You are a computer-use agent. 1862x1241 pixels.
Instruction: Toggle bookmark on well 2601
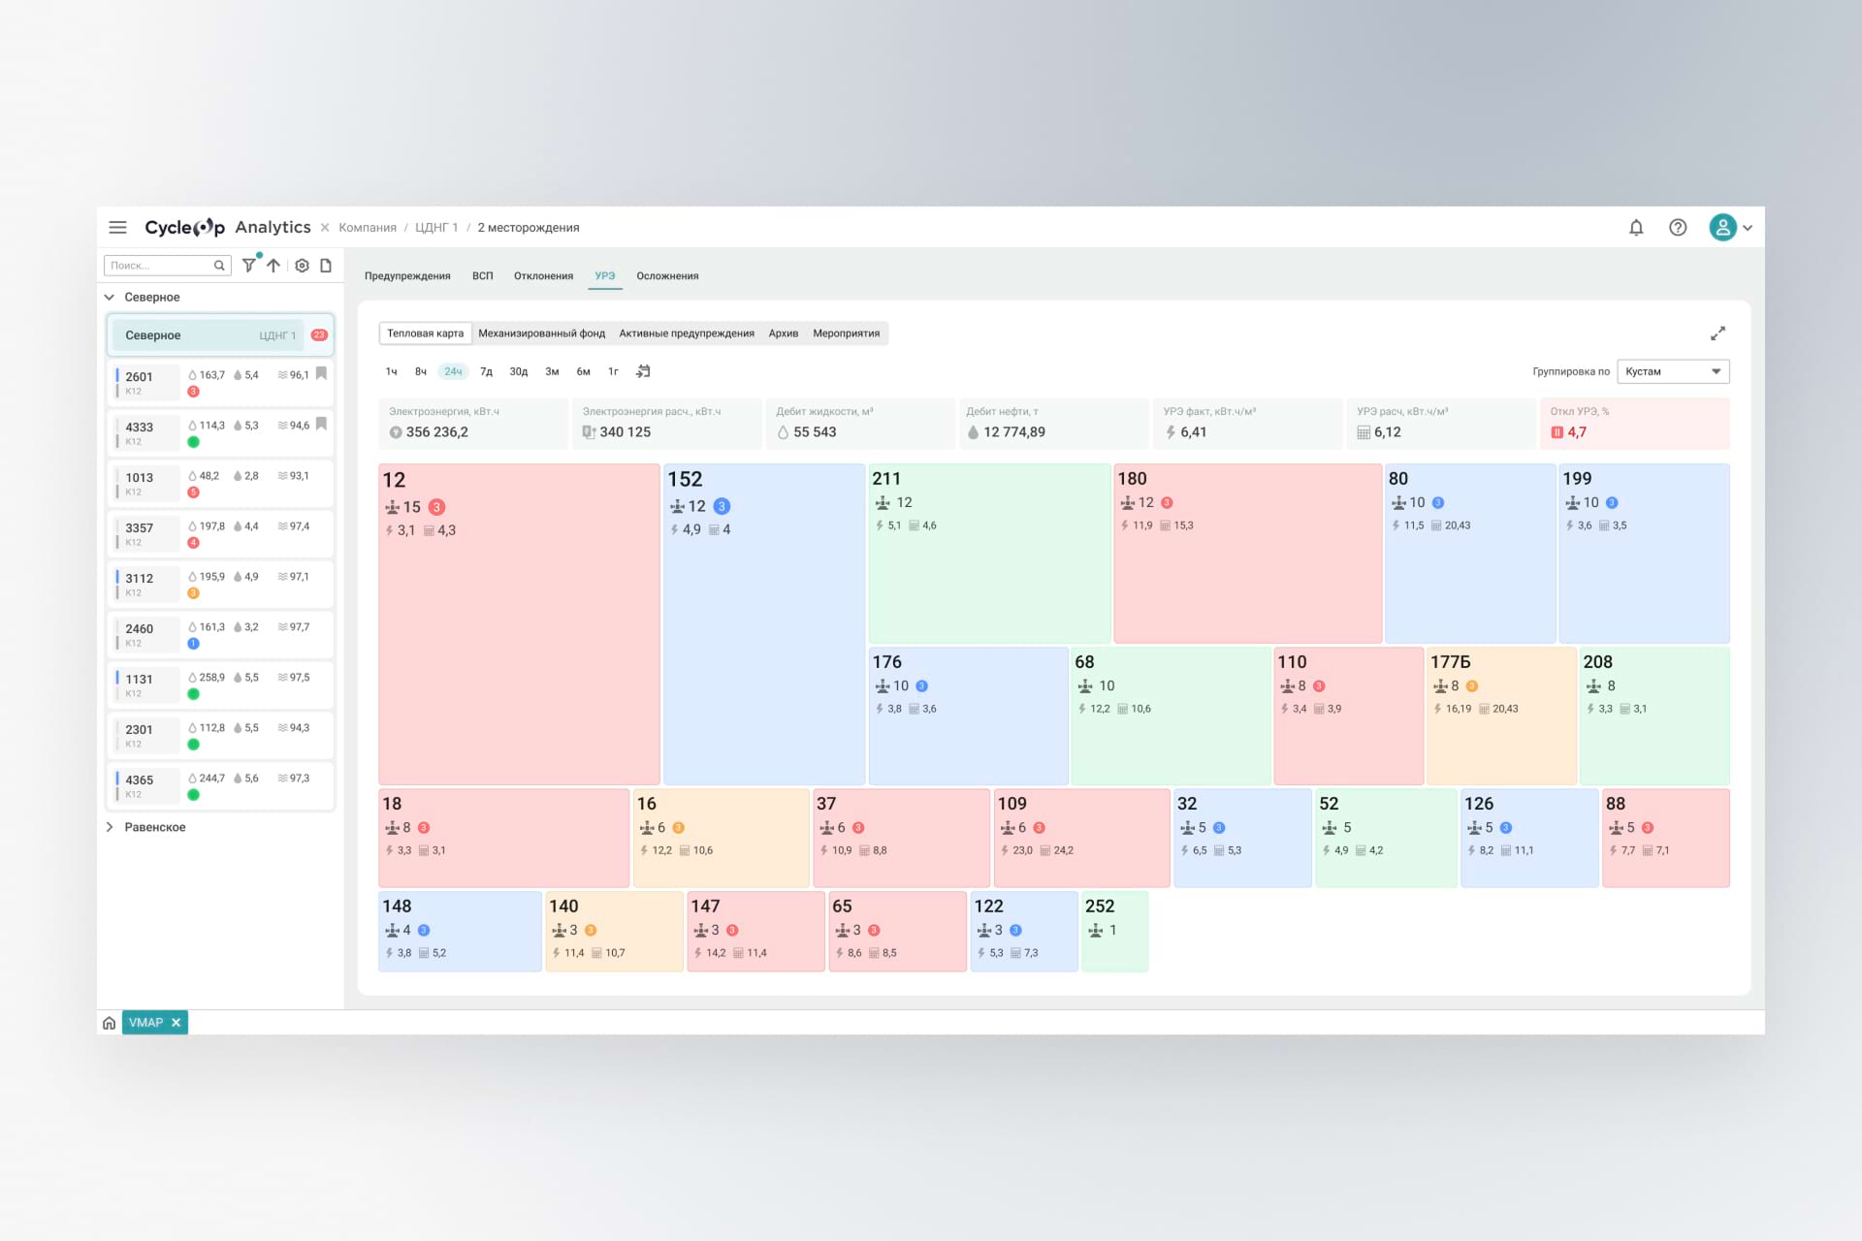[x=322, y=373]
